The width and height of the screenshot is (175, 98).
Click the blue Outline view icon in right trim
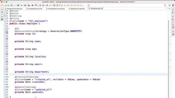173,12
